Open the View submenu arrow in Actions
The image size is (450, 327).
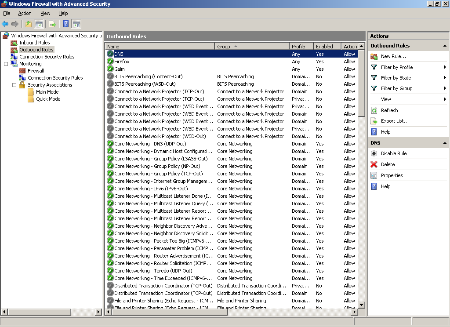(x=445, y=99)
